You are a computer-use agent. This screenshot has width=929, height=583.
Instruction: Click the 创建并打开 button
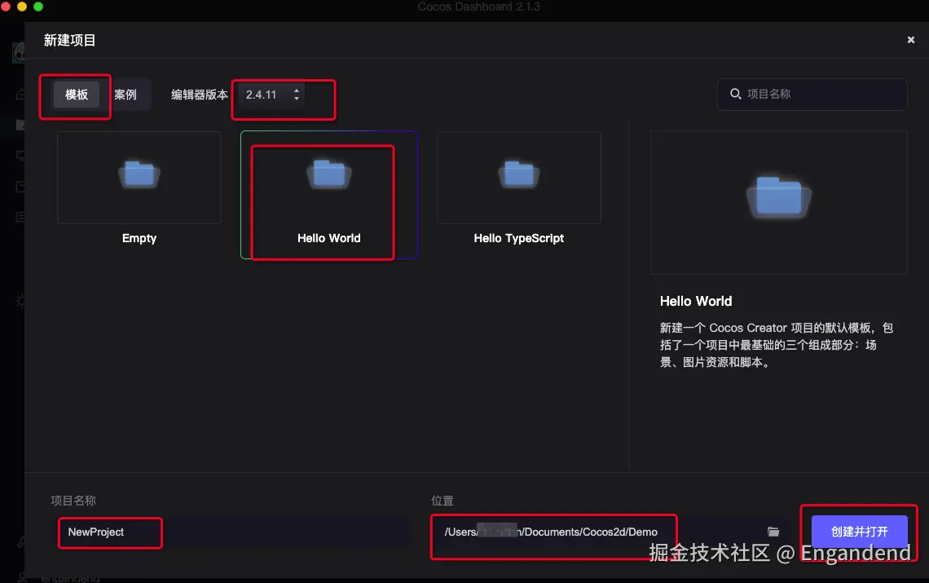[859, 532]
